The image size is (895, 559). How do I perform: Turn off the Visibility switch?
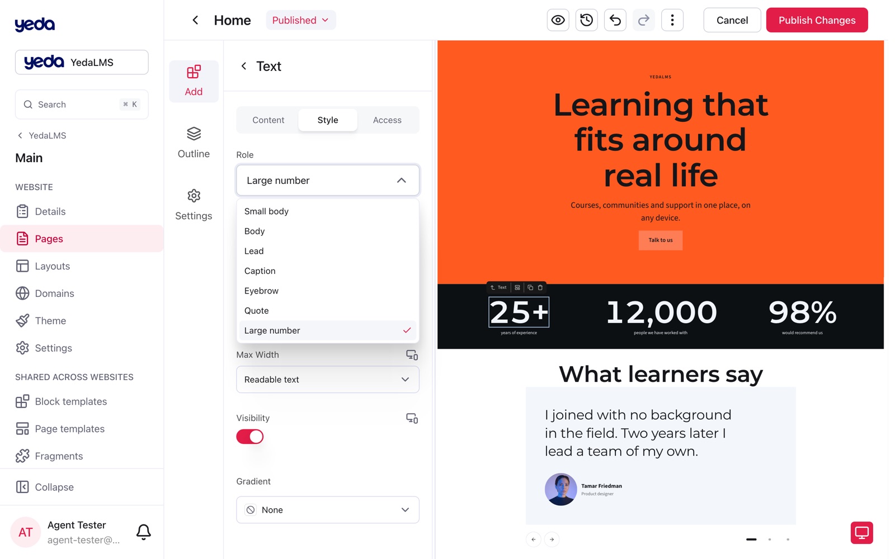(249, 437)
